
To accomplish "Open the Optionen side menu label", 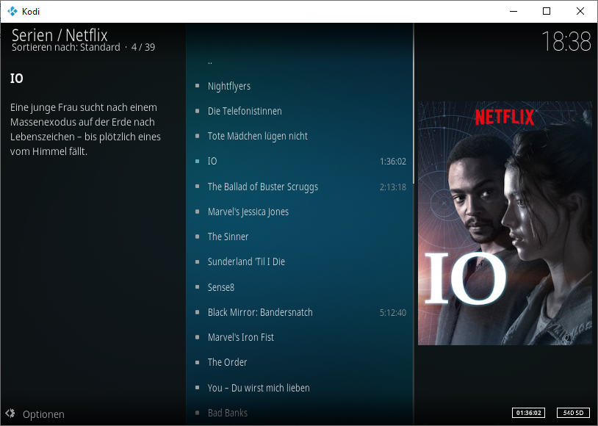I will click(43, 414).
